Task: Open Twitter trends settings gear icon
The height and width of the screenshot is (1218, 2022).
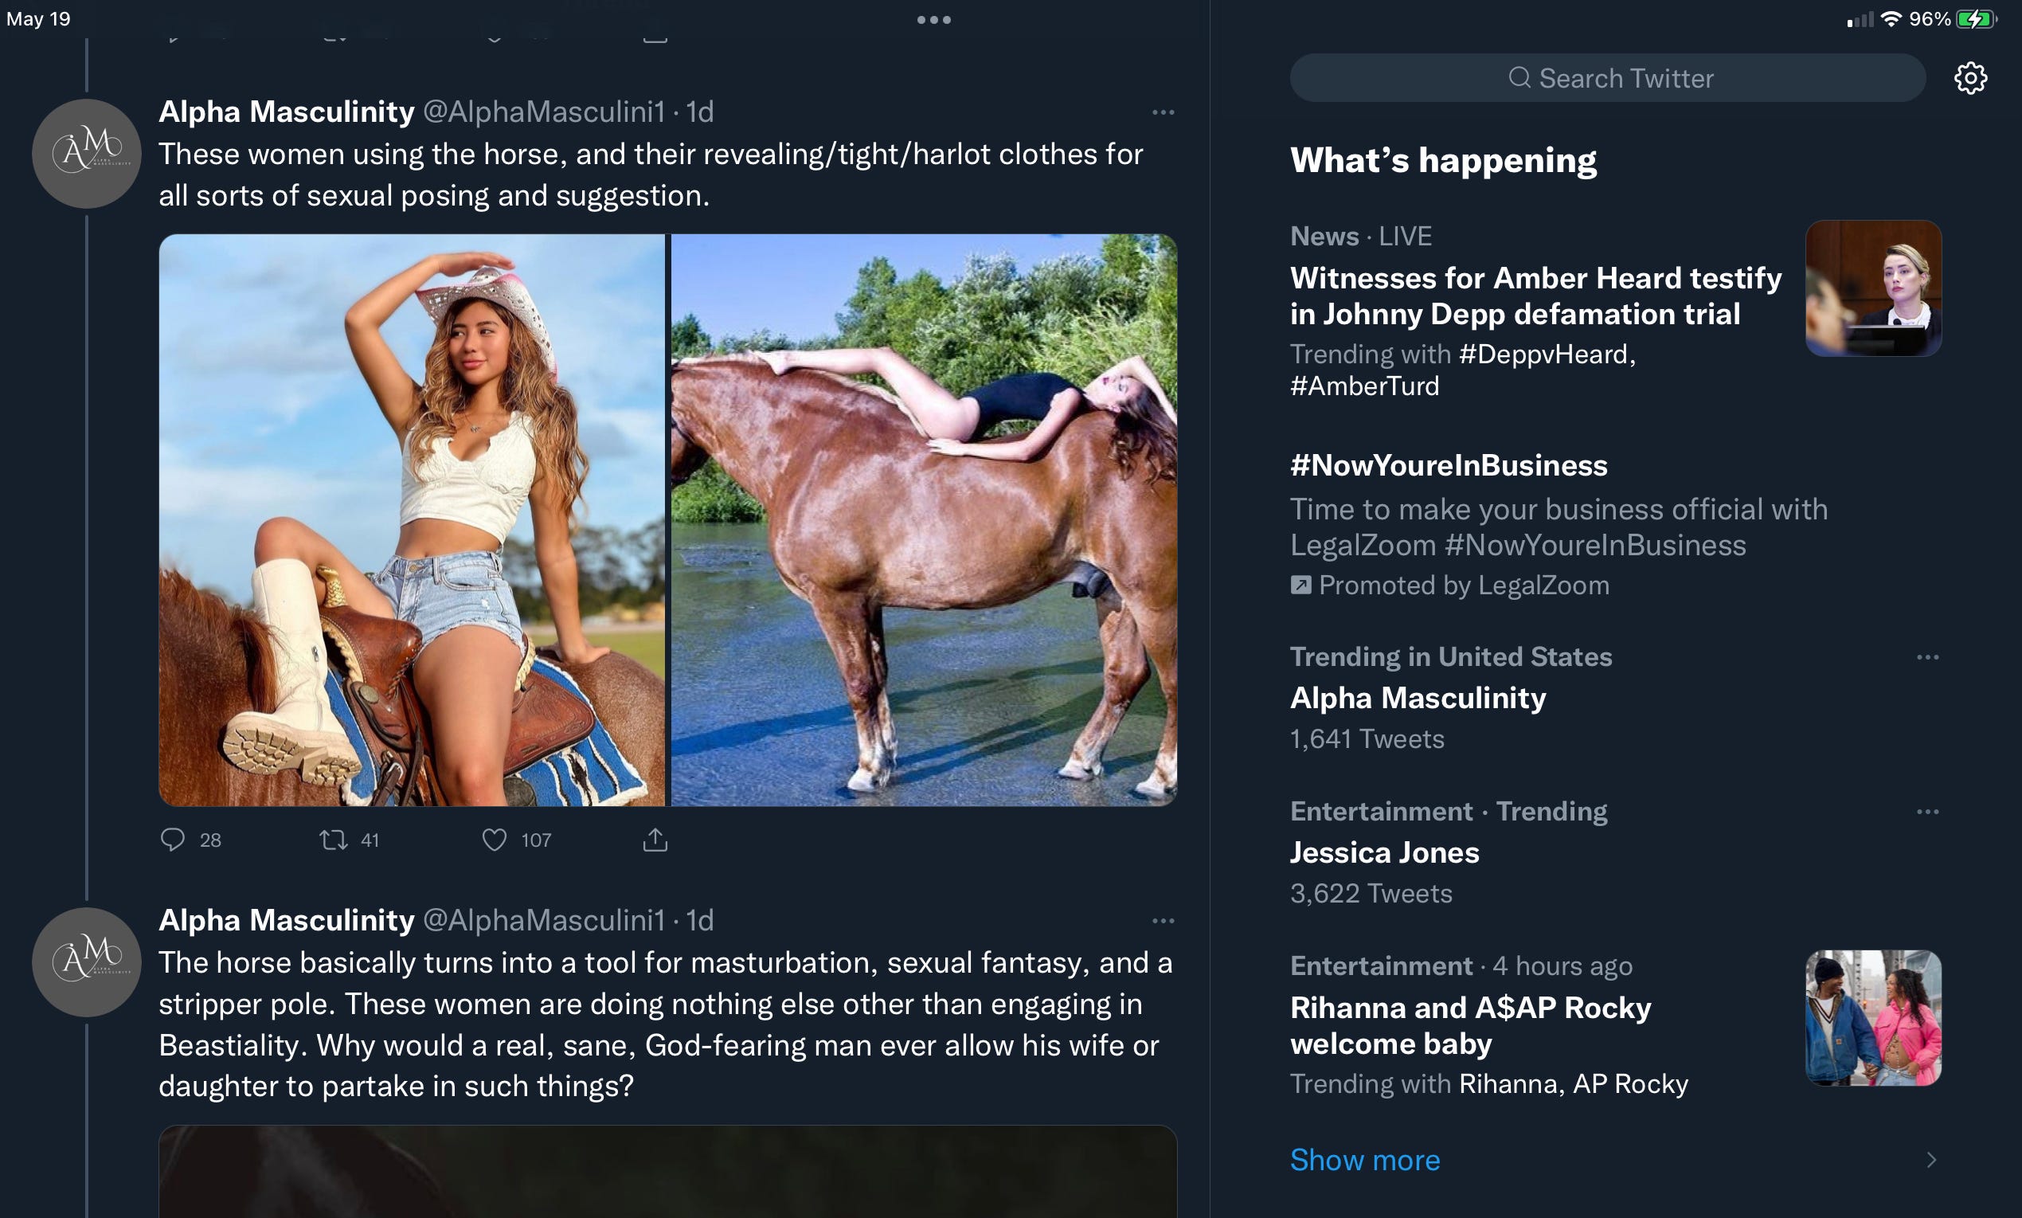Action: [x=1970, y=78]
